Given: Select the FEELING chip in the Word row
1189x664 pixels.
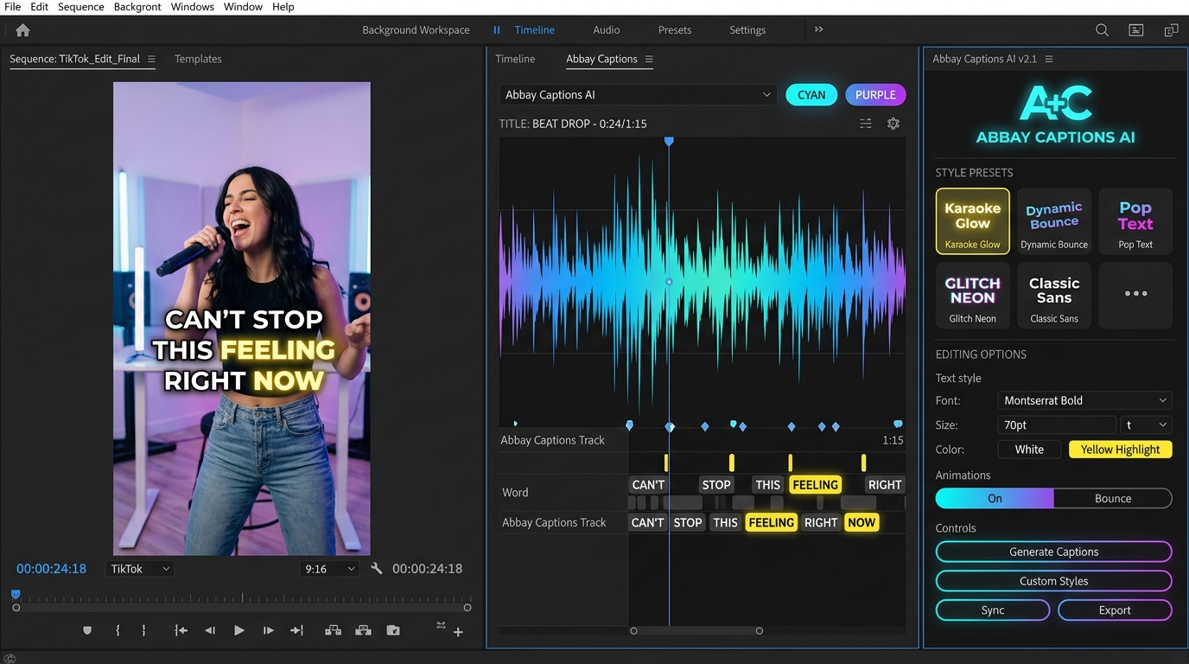Looking at the screenshot, I should click(816, 485).
